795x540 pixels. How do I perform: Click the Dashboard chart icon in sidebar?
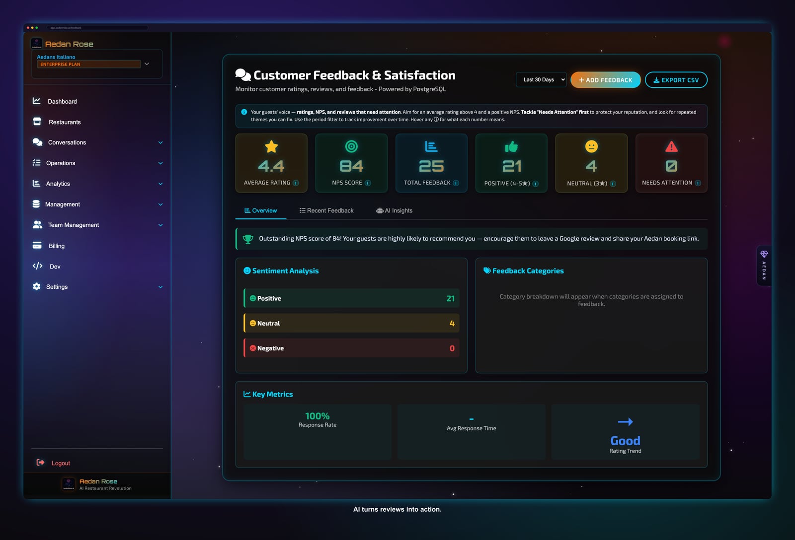[x=36, y=101]
